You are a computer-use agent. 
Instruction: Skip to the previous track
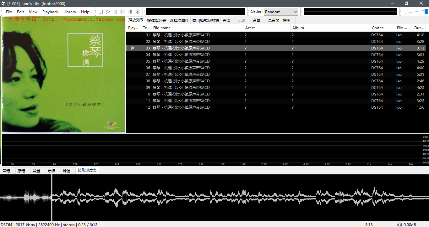[x=122, y=12]
